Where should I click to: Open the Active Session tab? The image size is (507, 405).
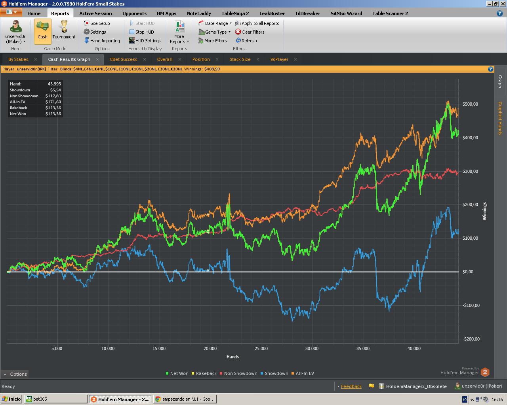point(95,13)
